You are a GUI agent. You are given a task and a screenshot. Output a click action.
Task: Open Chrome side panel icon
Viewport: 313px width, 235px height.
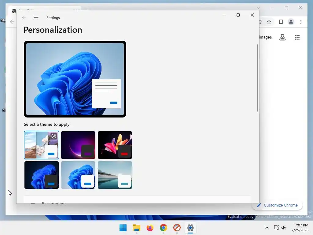[281, 22]
